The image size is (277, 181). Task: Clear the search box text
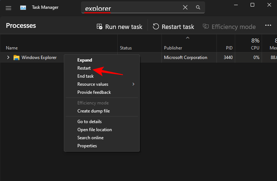tap(185, 7)
